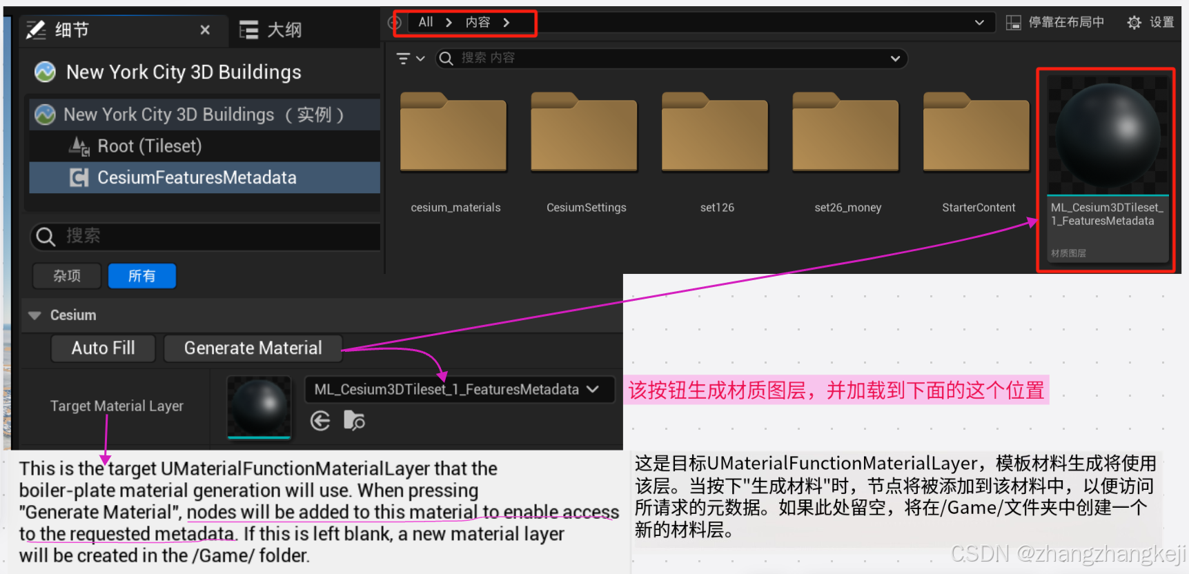This screenshot has height=574, width=1189.
Task: Open the content filter dropdown
Action: pyautogui.click(x=411, y=59)
